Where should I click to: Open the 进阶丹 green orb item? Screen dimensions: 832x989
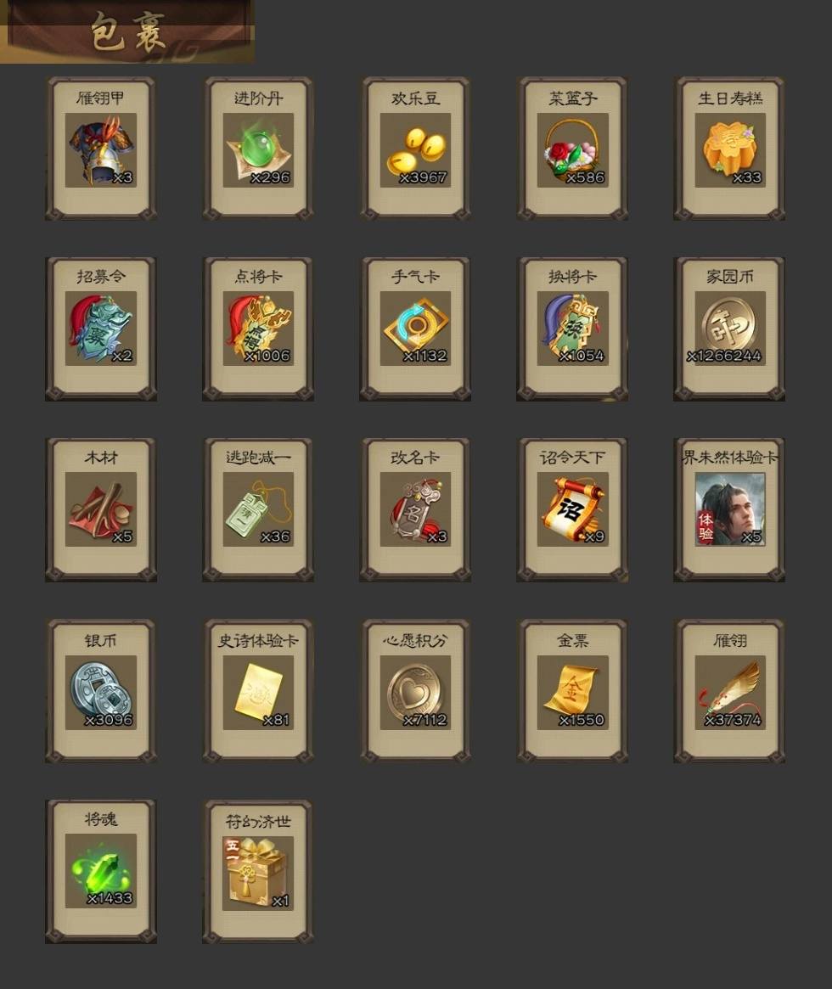click(x=258, y=150)
